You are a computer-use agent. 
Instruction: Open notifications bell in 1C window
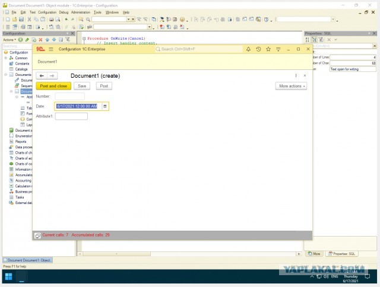248,49
